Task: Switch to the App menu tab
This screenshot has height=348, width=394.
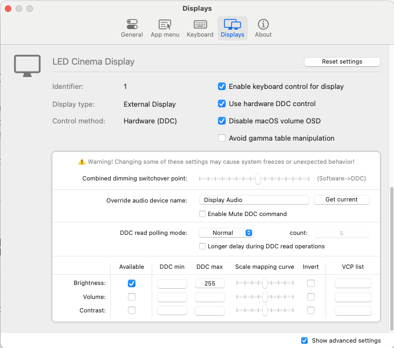Action: (165, 28)
